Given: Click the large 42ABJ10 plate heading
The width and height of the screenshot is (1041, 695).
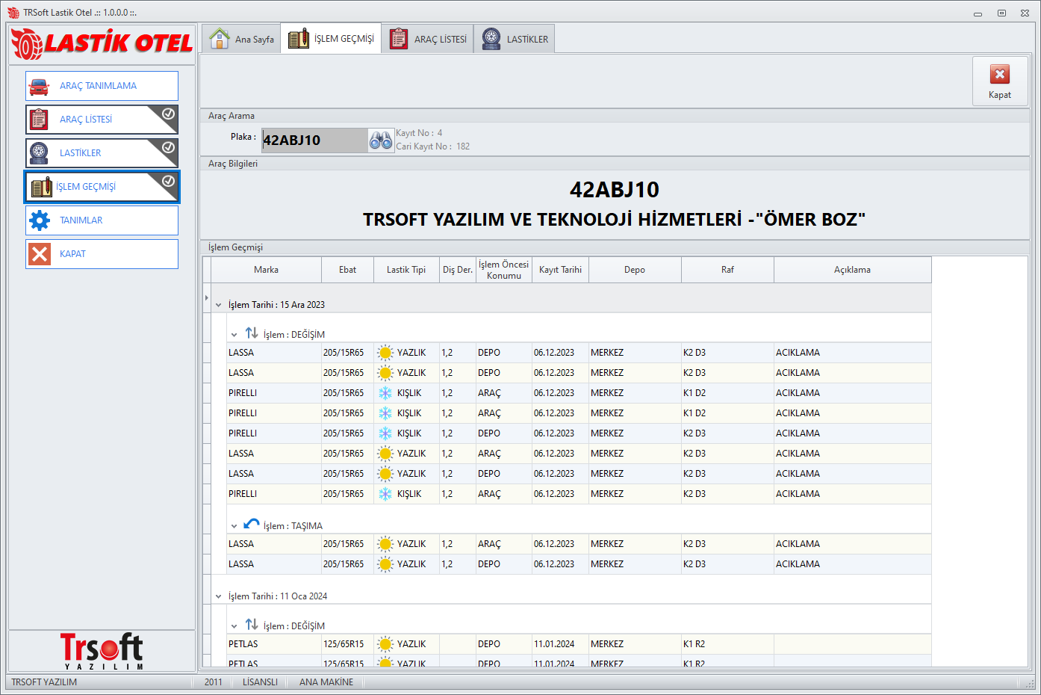Looking at the screenshot, I should tap(615, 190).
